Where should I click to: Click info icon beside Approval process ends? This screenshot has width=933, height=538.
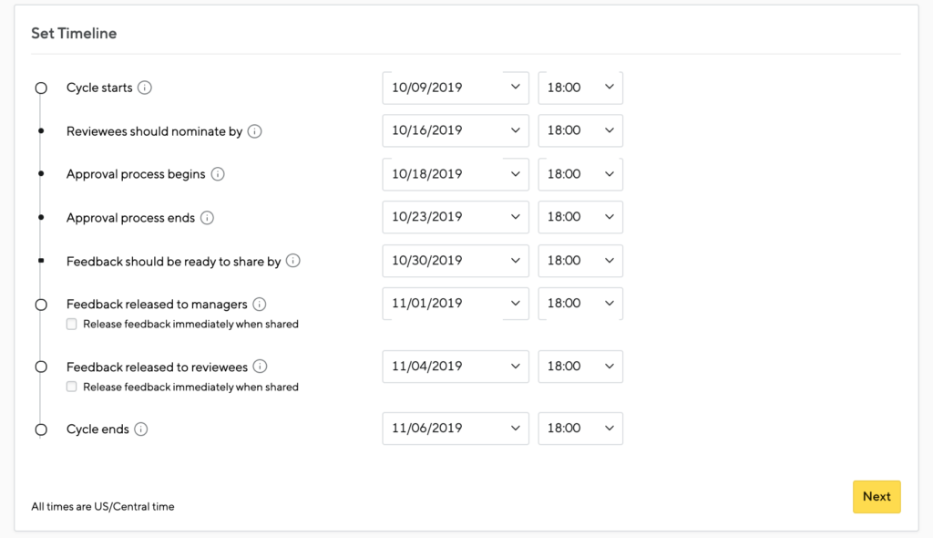pyautogui.click(x=207, y=217)
